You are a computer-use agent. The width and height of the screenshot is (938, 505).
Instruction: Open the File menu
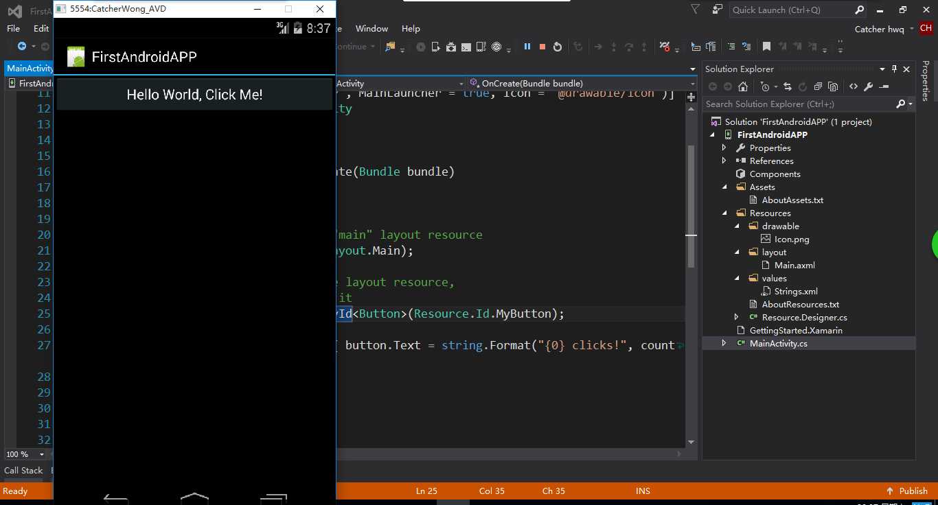pos(14,29)
